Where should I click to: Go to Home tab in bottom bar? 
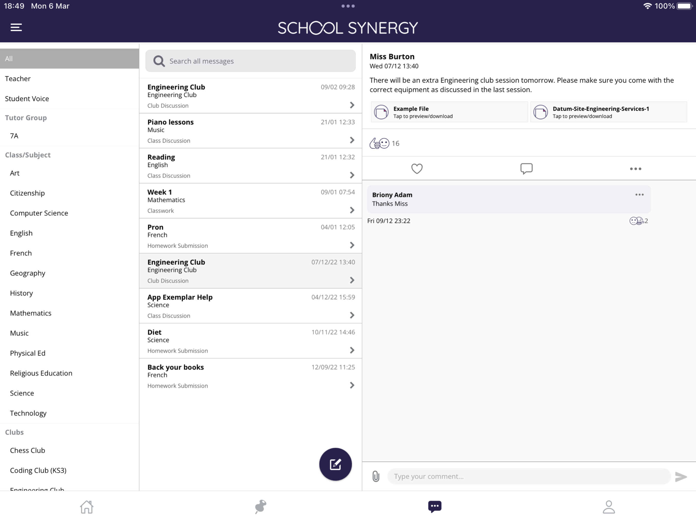(x=87, y=506)
